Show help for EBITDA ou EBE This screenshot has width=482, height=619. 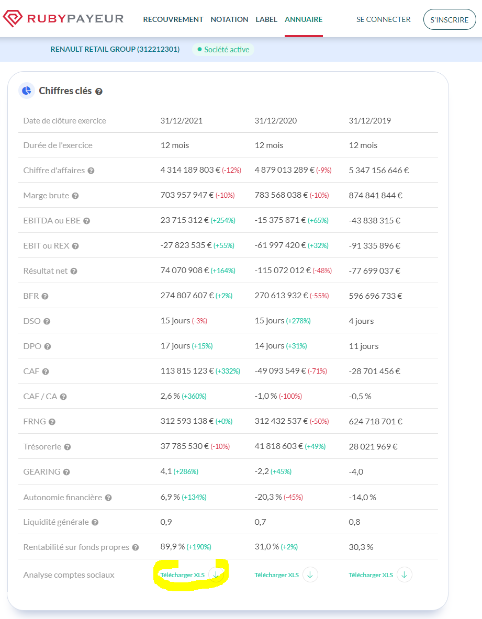click(x=87, y=221)
